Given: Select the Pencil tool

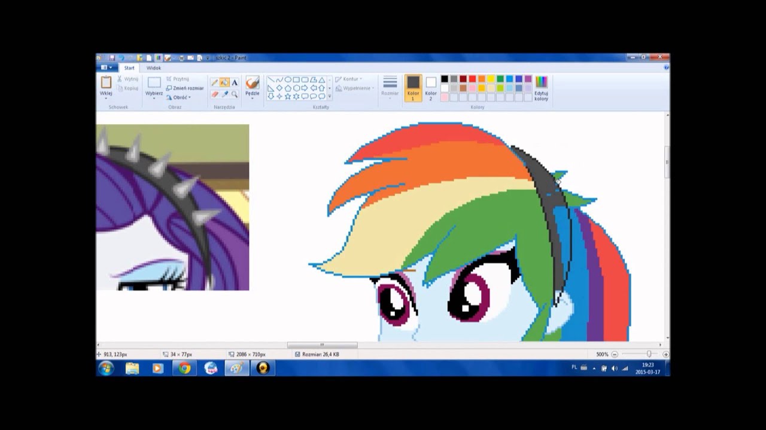Looking at the screenshot, I should click(x=215, y=82).
